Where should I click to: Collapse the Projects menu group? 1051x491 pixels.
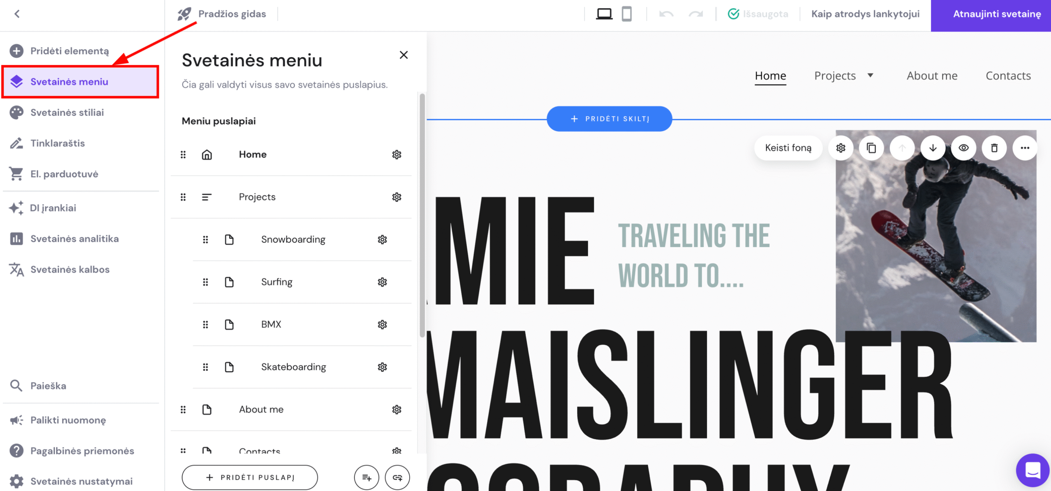[207, 197]
